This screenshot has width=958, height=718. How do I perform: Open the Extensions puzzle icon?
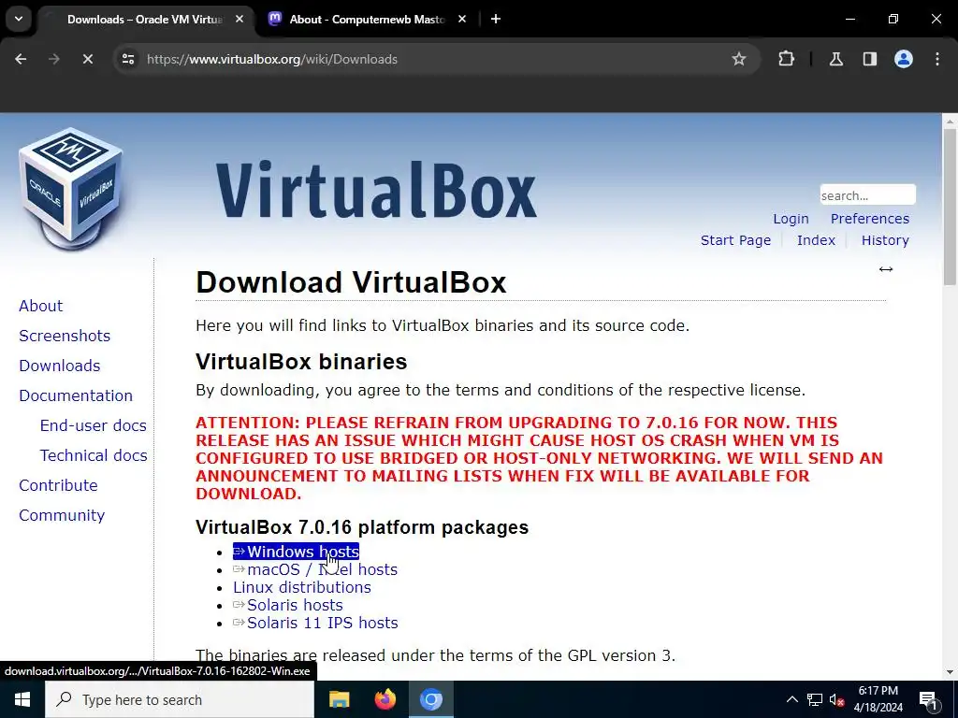pos(786,59)
